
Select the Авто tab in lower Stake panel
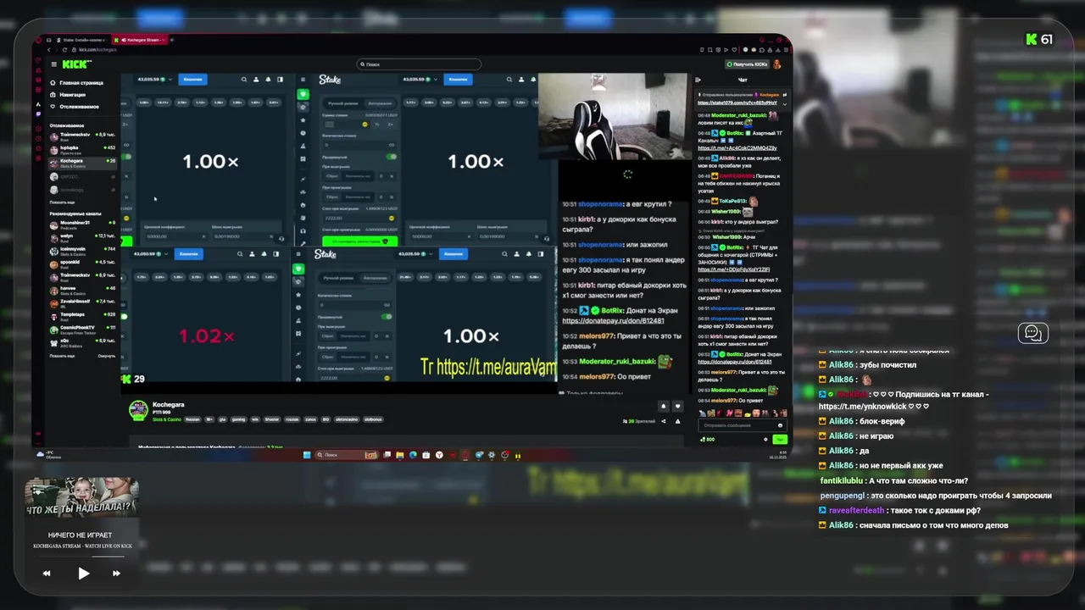pos(376,278)
